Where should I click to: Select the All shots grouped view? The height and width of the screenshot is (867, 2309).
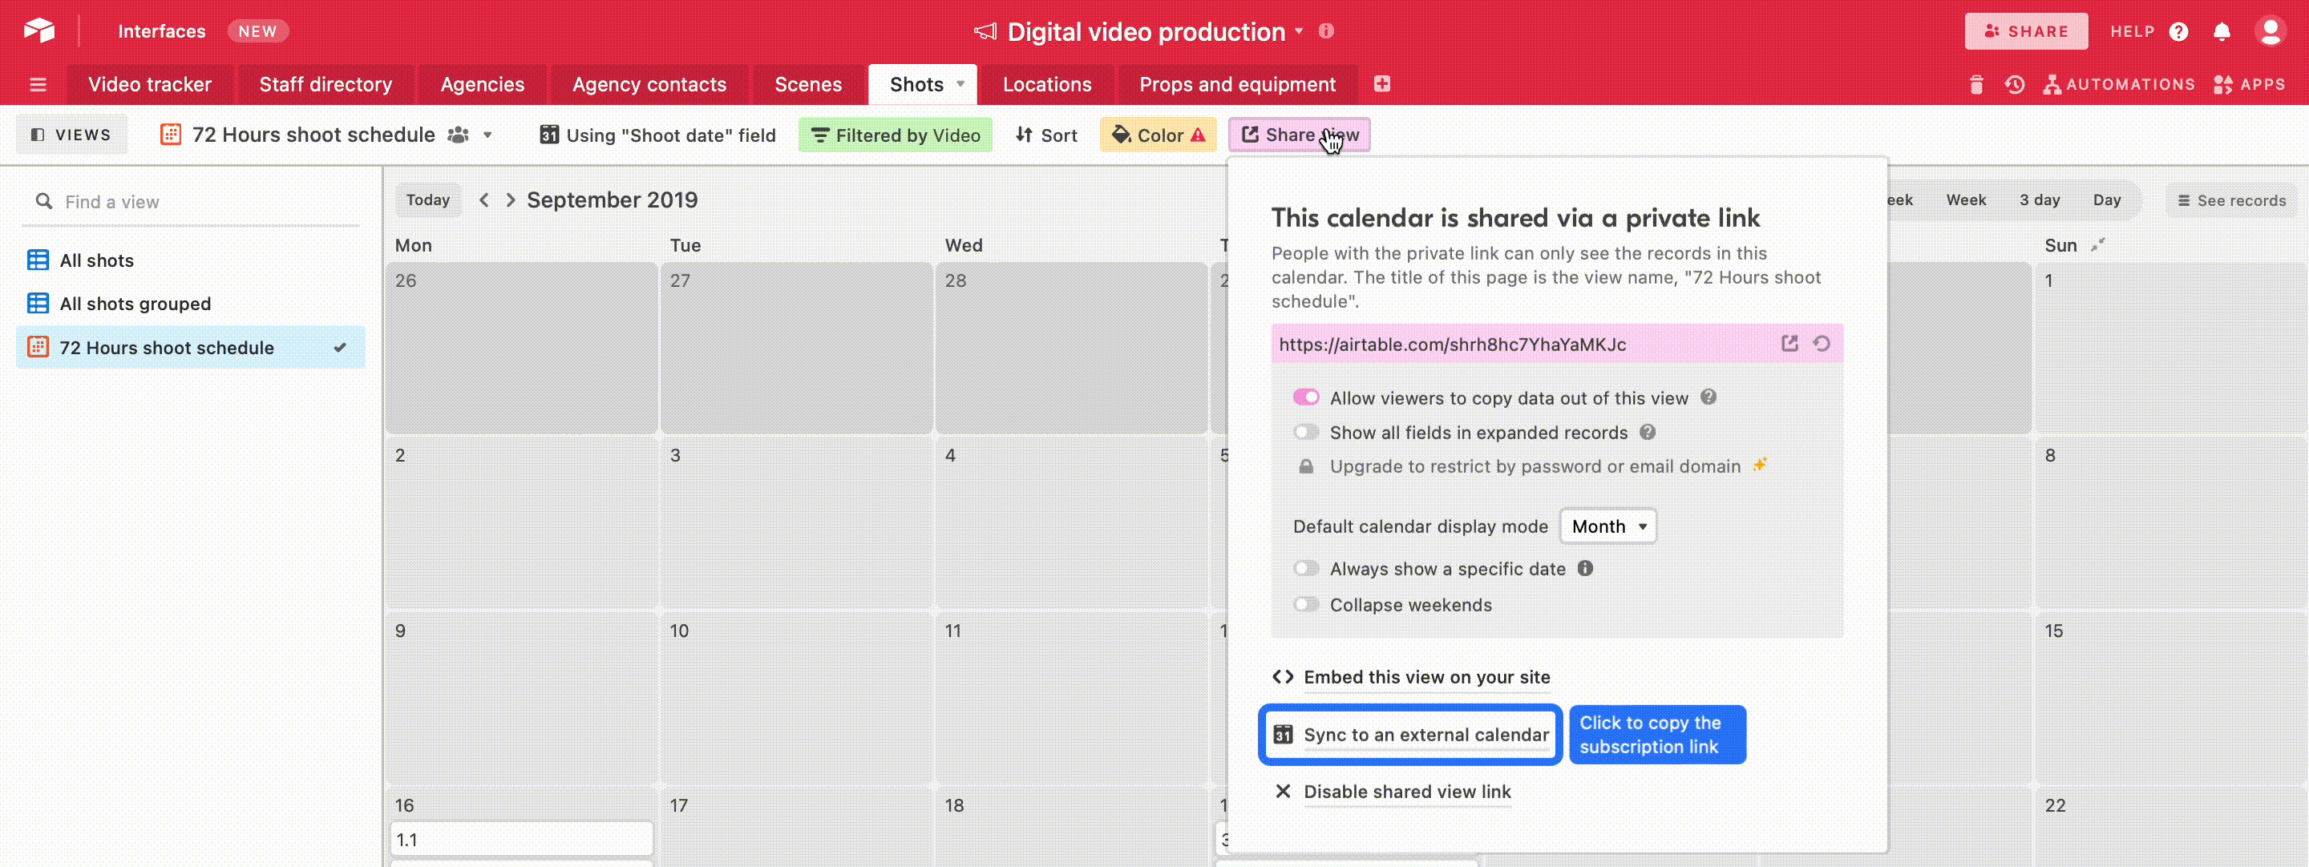[x=135, y=304]
